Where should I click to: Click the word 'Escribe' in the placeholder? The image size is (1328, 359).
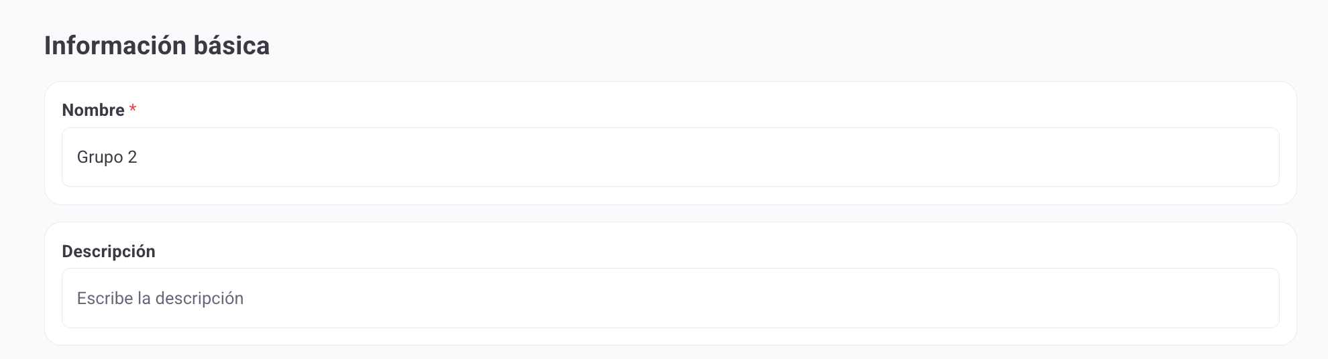click(105, 299)
